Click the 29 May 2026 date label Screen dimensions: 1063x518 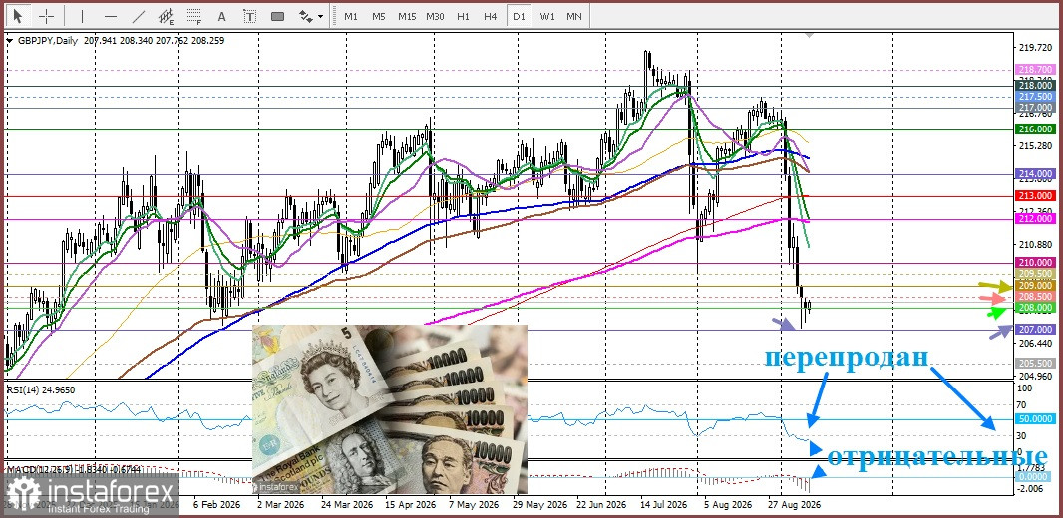538,505
